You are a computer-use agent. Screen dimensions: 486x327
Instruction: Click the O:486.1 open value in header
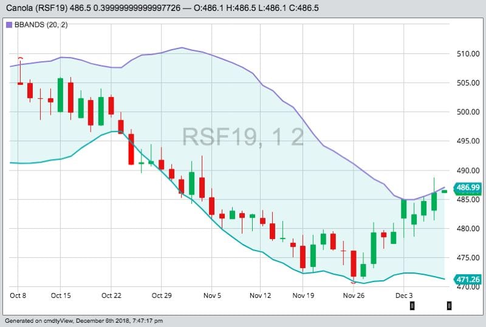point(208,8)
